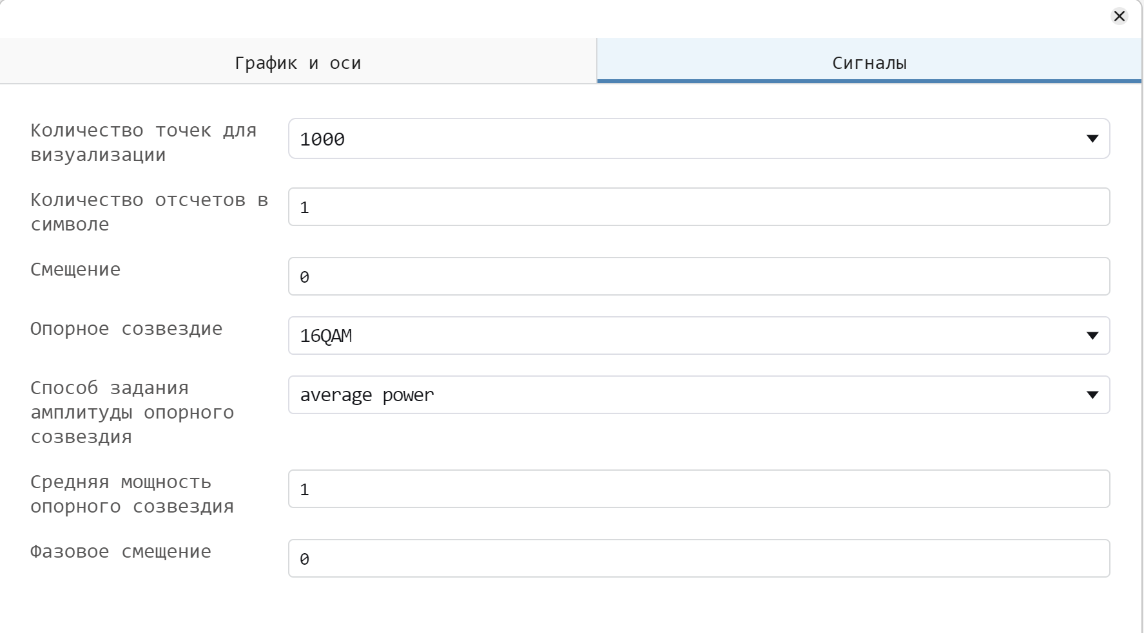Click the "Средняя мощность опорного созвездия" label
1144x633 pixels.
point(132,494)
